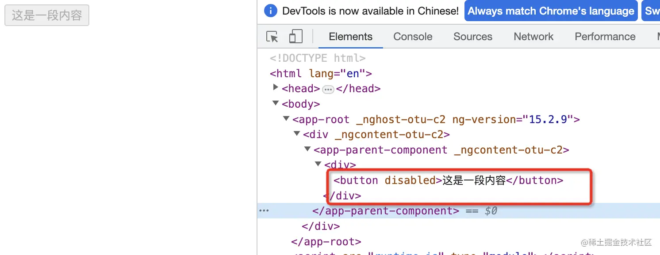Open the Console tab

pos(413,37)
